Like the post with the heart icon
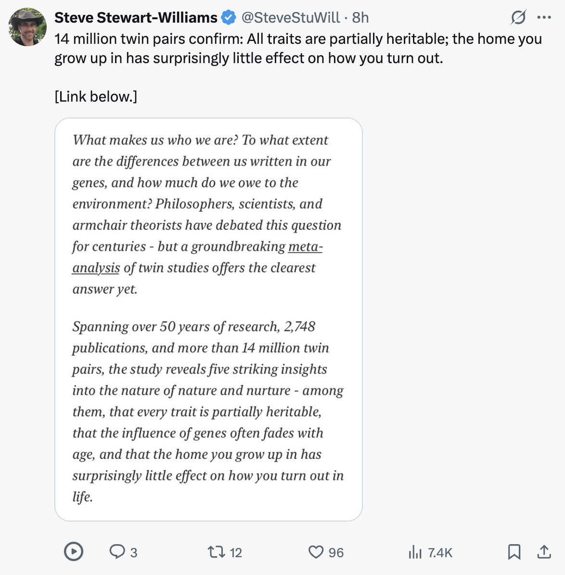 click(316, 552)
